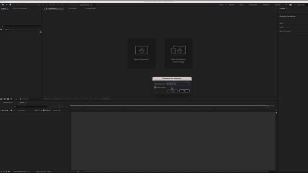
Task: Switch to the Project panel tab
Action: (3, 9)
